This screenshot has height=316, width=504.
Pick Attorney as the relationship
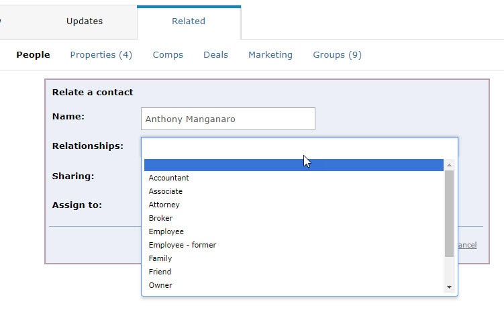point(294,205)
